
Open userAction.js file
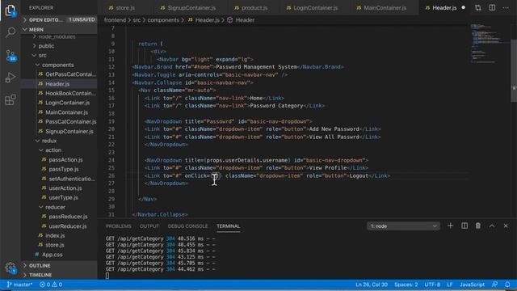click(x=65, y=188)
